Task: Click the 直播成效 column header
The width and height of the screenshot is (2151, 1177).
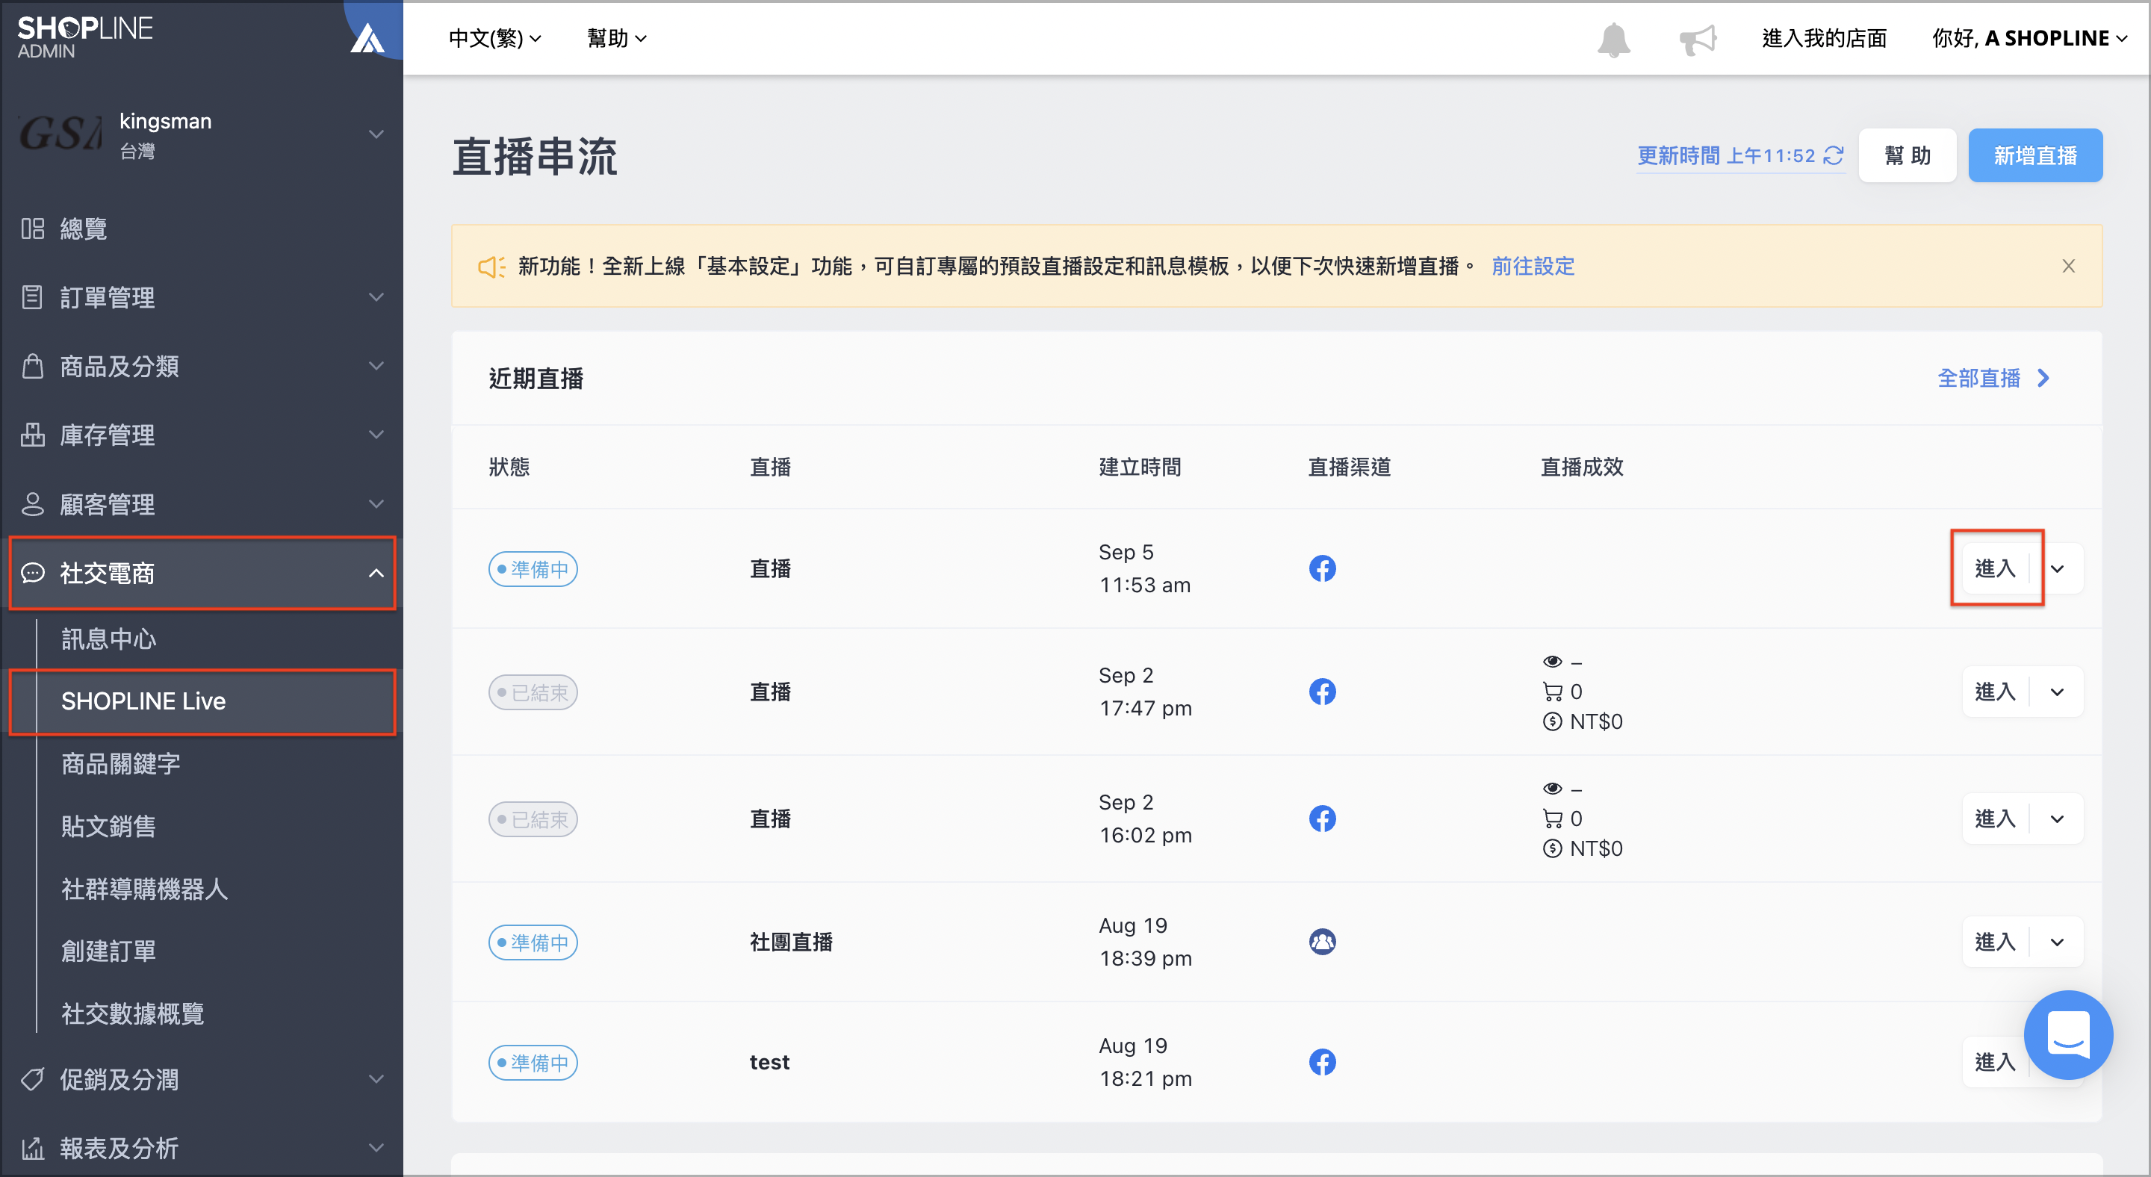Action: [1582, 467]
